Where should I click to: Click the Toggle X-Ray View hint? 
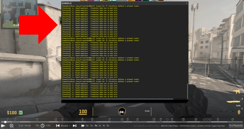point(211,126)
